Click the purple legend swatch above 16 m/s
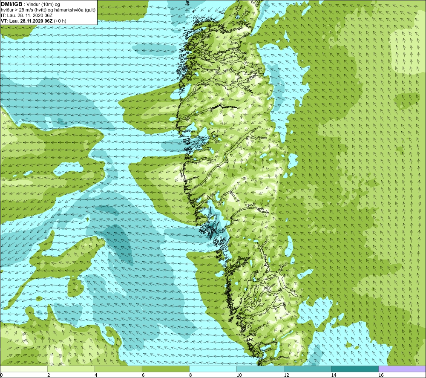The height and width of the screenshot is (378, 426). (402, 369)
